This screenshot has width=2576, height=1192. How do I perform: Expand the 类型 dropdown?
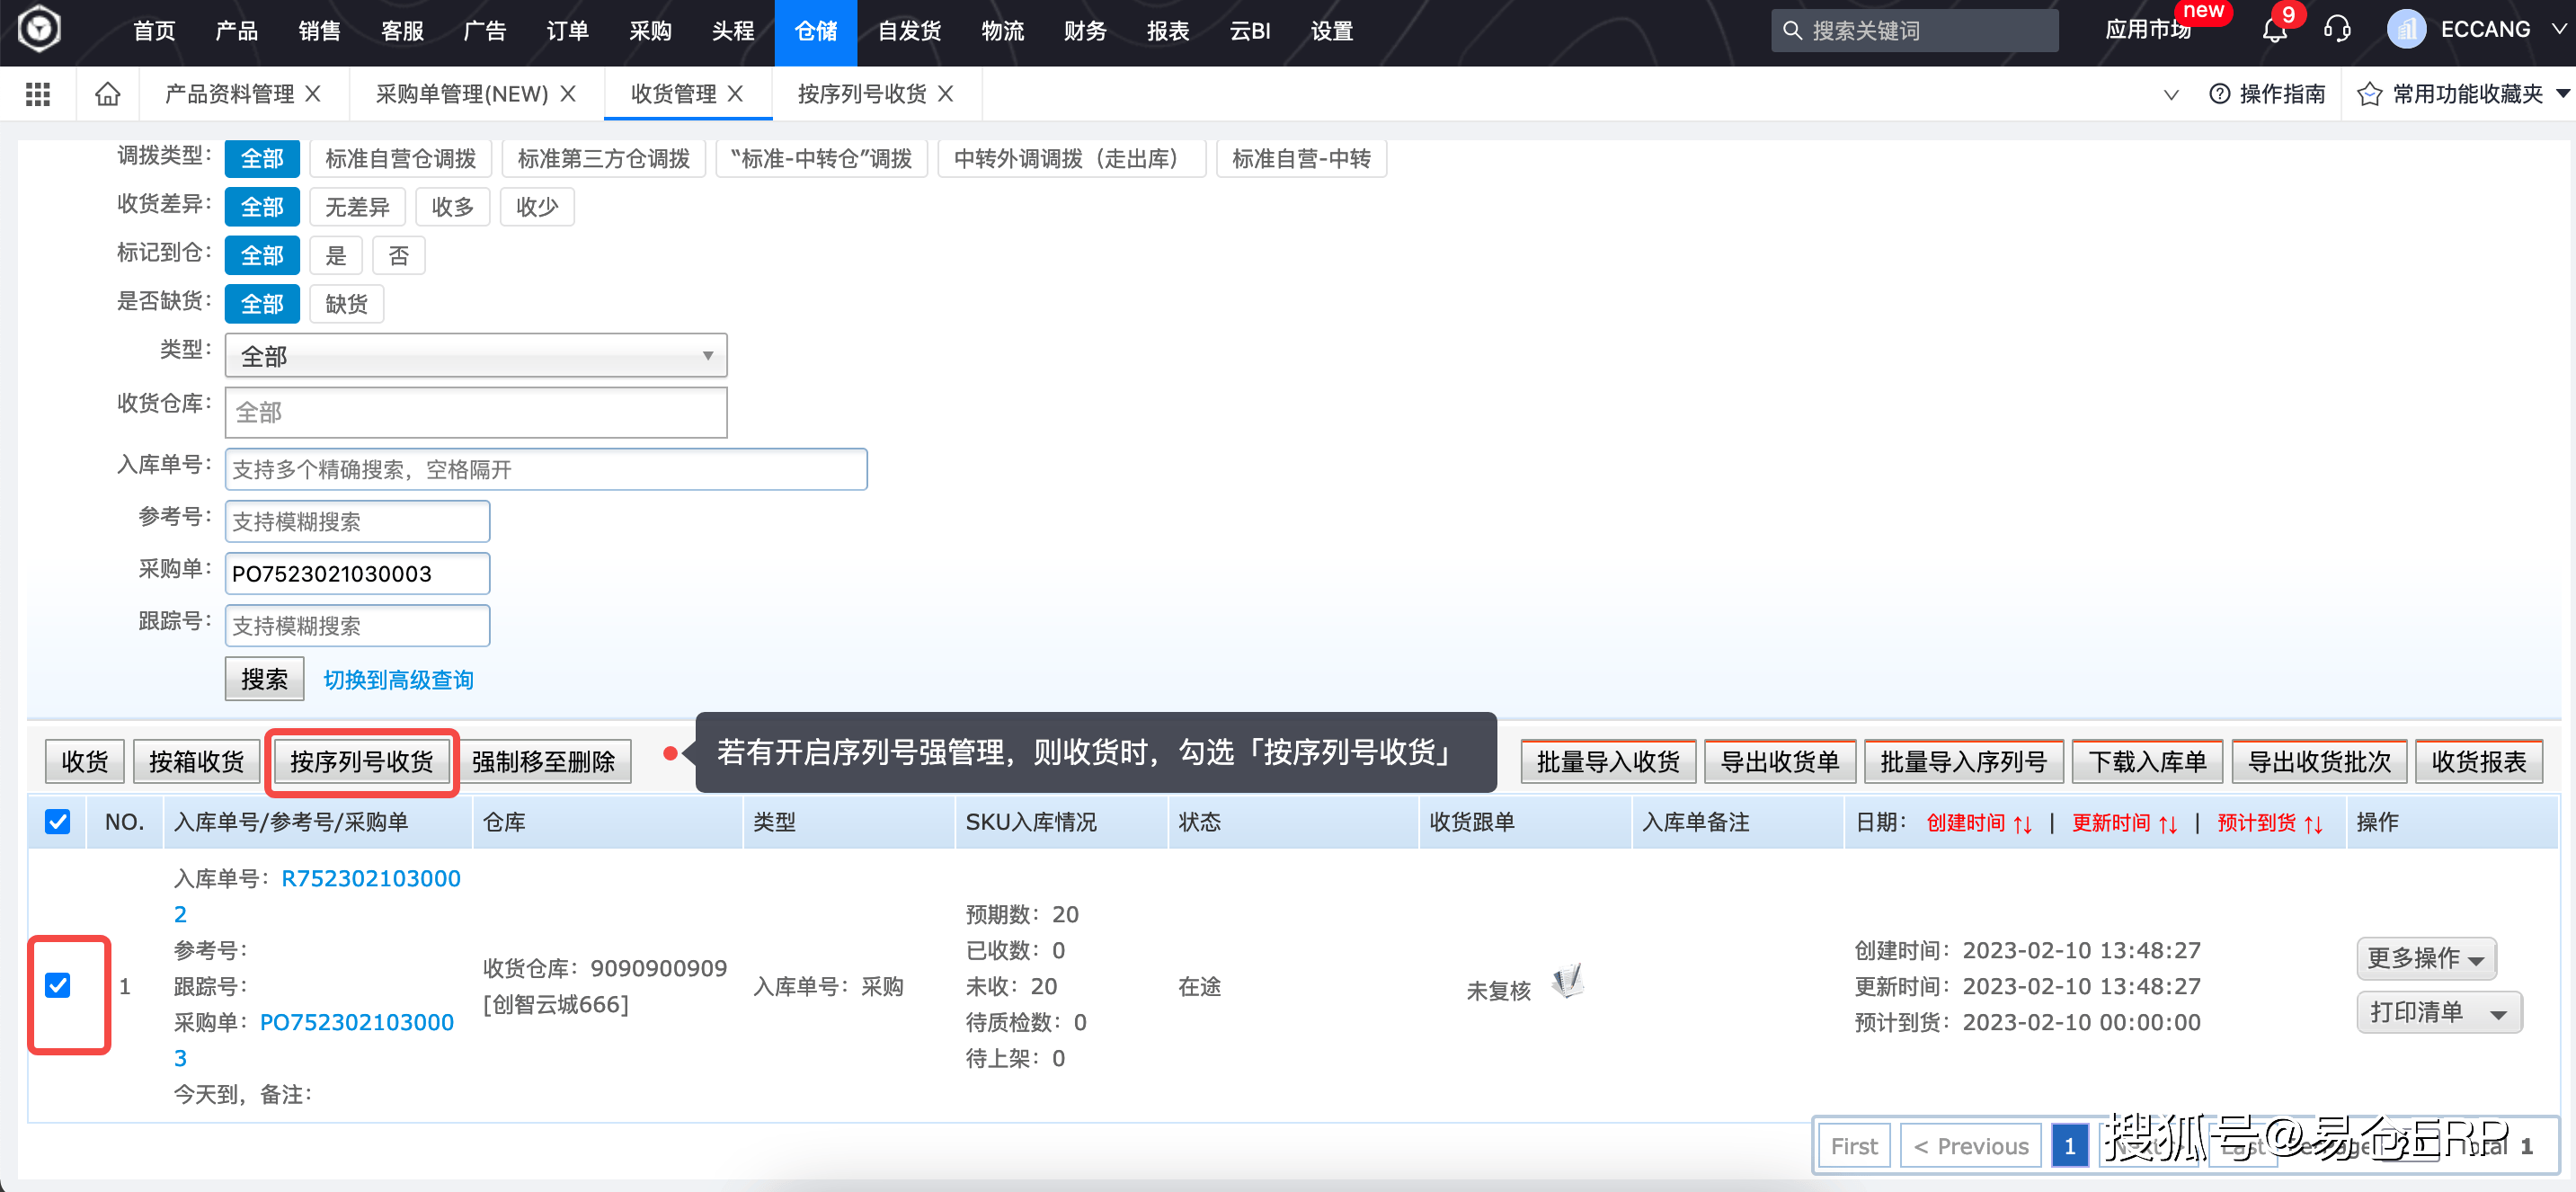[x=476, y=356]
